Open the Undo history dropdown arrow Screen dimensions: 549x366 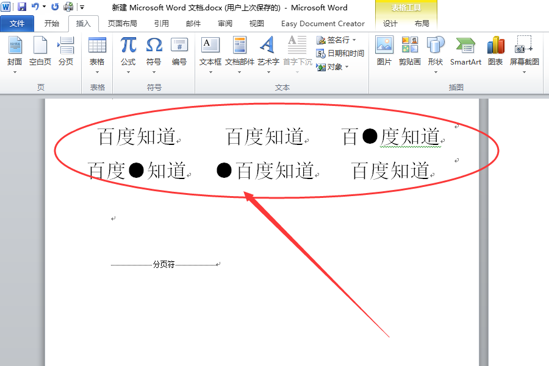(44, 7)
